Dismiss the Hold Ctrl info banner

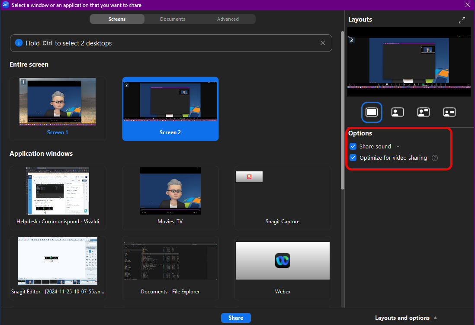323,43
